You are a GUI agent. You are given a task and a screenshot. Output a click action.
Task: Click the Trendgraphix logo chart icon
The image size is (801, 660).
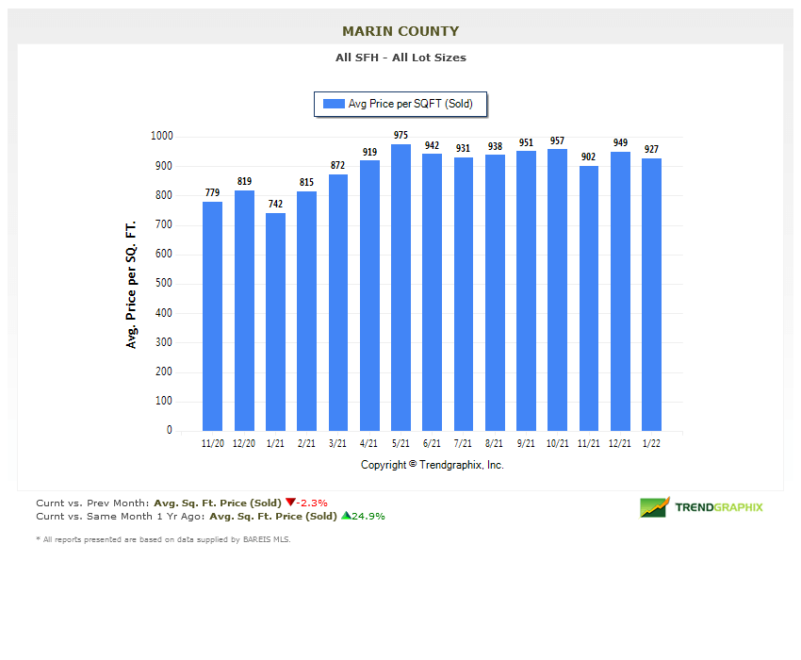[x=654, y=507]
